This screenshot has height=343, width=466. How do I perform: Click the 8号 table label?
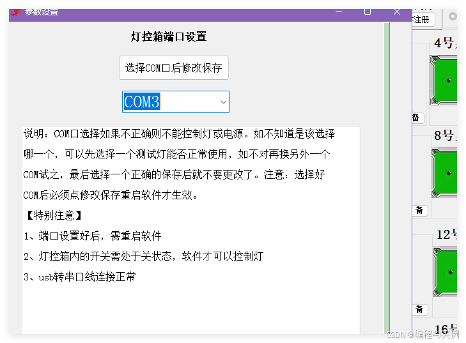point(445,135)
